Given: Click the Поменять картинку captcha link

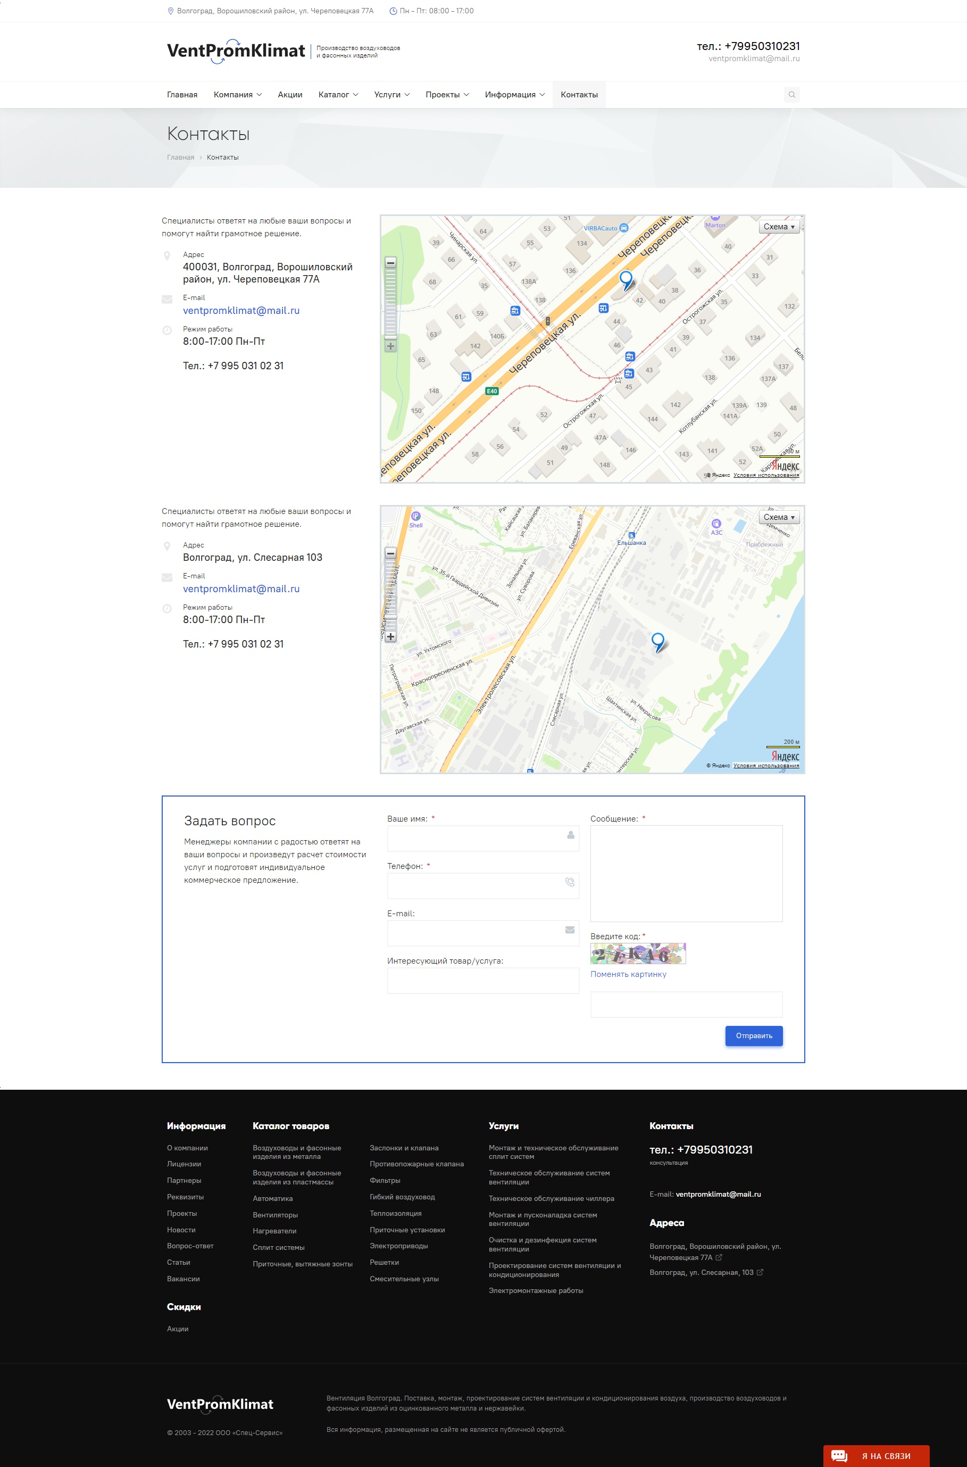Looking at the screenshot, I should point(628,974).
